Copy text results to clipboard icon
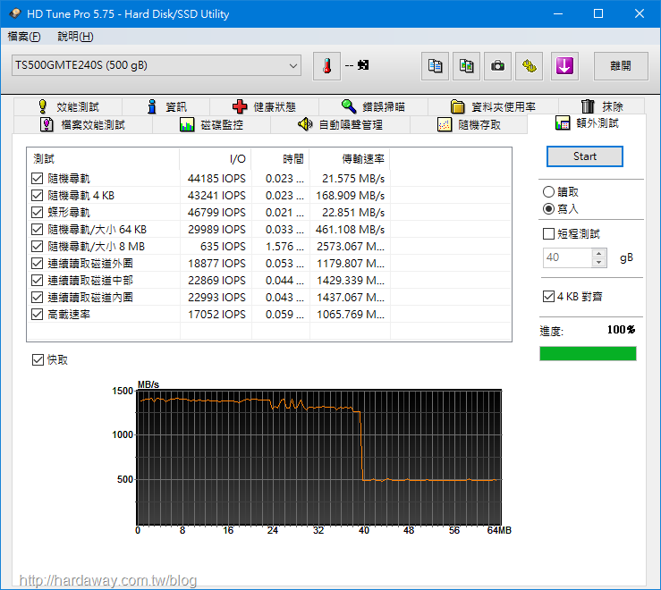Screen dimensions: 661x590 (x=435, y=66)
